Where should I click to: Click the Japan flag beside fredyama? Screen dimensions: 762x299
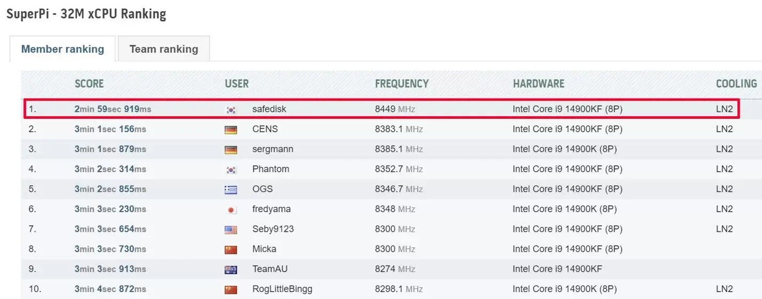231,209
